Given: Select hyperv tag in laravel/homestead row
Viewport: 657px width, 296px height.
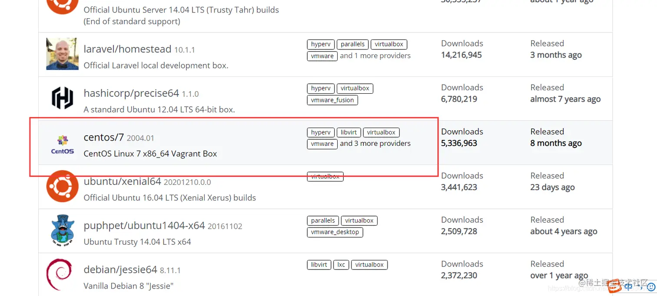Looking at the screenshot, I should [321, 44].
